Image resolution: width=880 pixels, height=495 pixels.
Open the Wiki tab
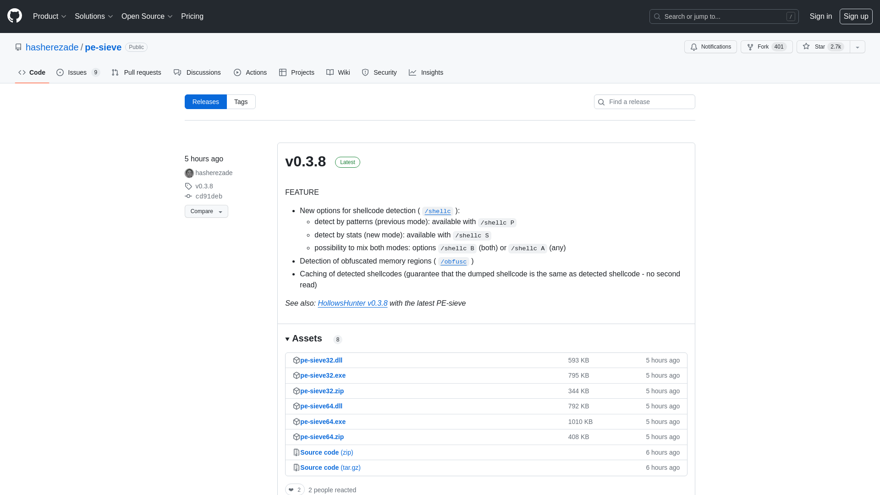click(338, 72)
